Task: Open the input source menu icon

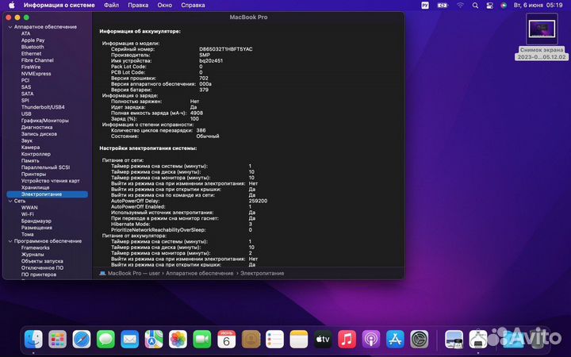Action: pyautogui.click(x=425, y=5)
